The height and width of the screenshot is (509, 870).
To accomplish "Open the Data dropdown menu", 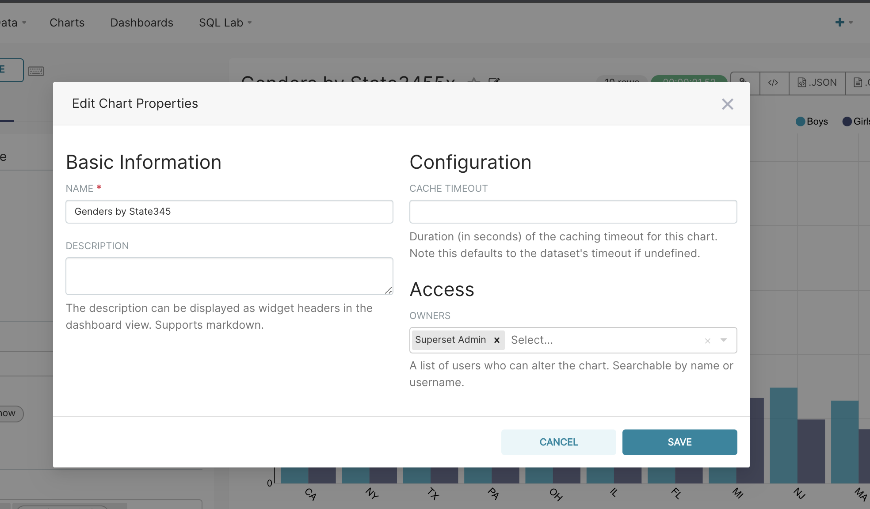I will (12, 23).
